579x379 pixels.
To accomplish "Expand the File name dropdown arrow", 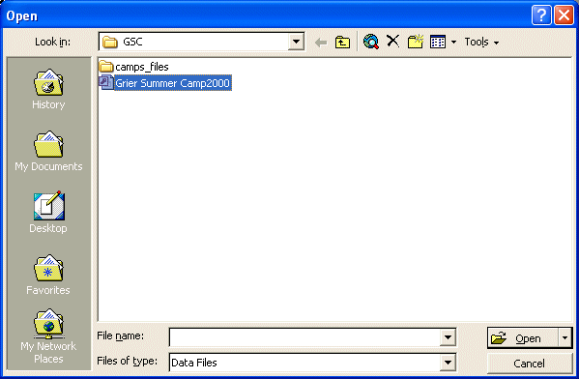I will 448,337.
